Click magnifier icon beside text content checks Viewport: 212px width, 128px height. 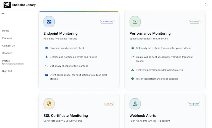pos(46,66)
